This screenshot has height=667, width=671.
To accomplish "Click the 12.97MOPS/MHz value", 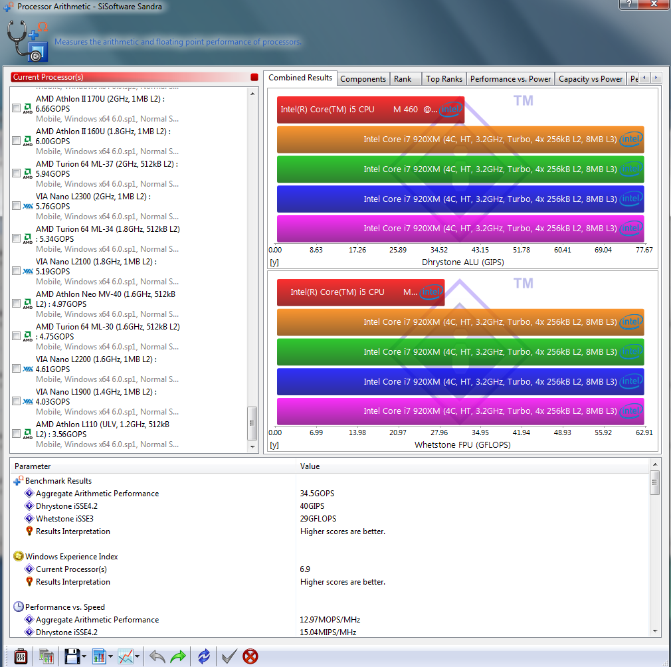I will (330, 620).
